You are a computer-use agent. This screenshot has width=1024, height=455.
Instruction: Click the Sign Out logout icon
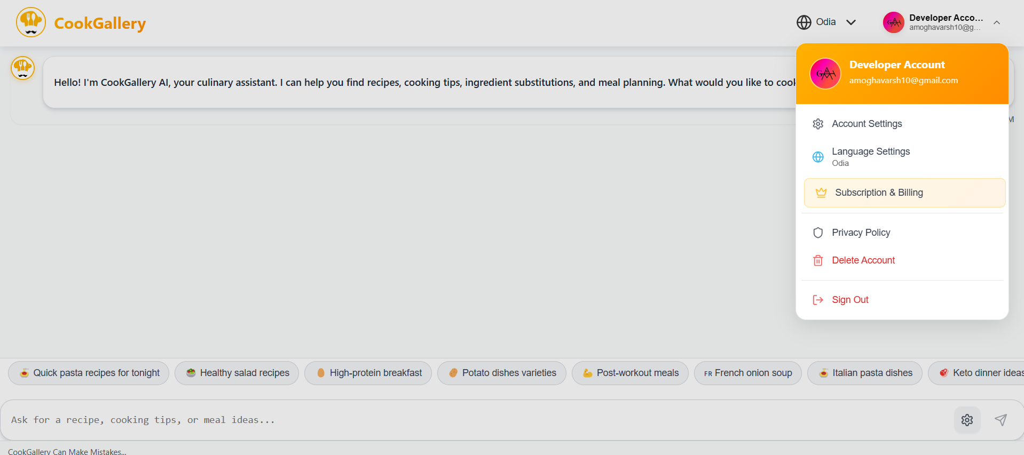[x=818, y=299]
